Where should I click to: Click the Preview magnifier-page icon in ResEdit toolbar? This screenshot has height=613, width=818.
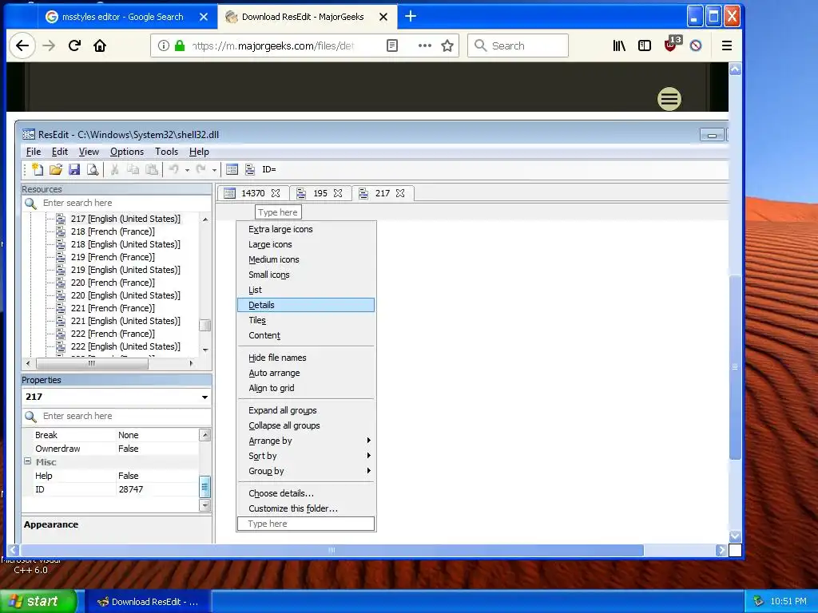click(93, 169)
